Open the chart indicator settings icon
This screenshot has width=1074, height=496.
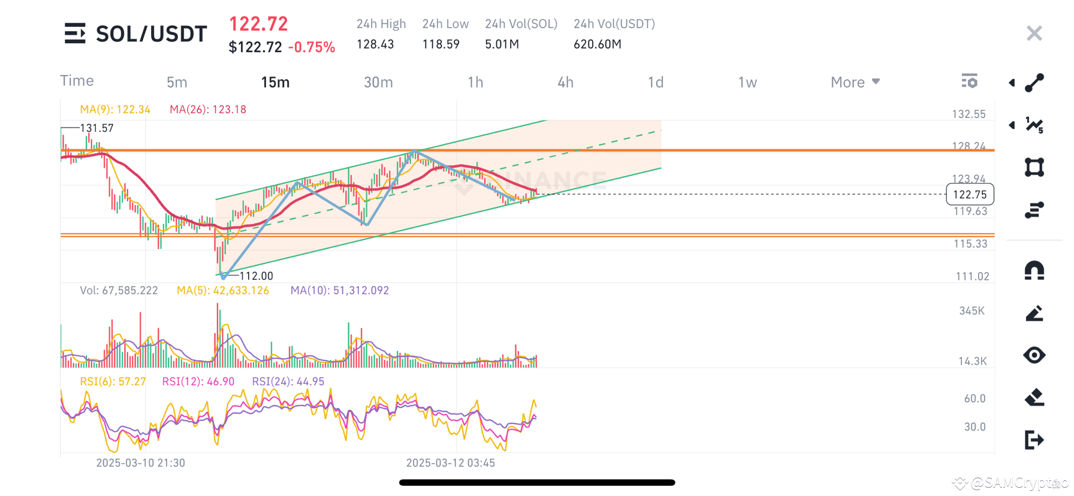pos(969,81)
